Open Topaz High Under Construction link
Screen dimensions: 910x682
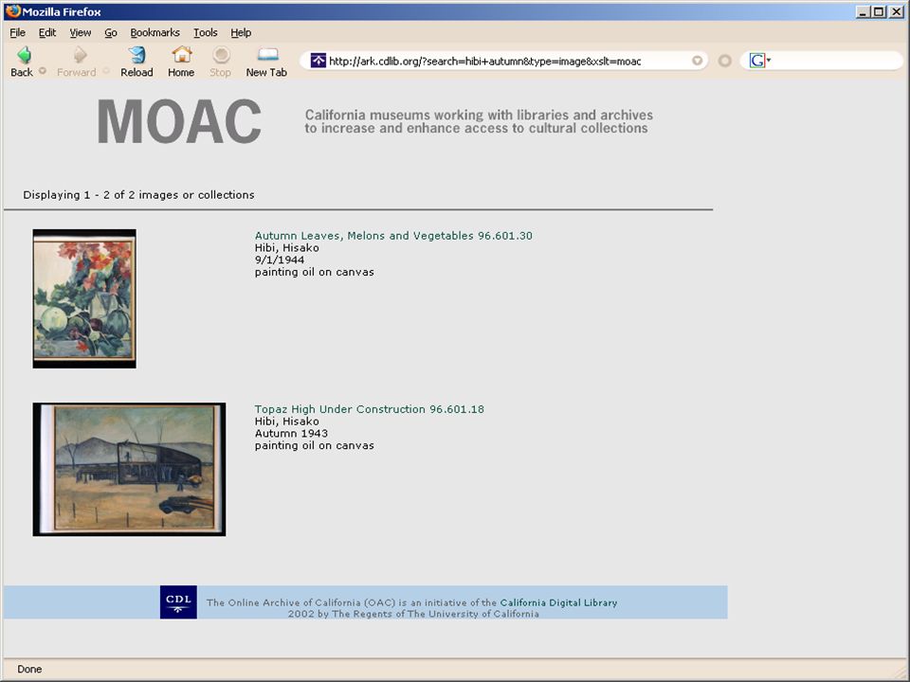pyautogui.click(x=369, y=409)
